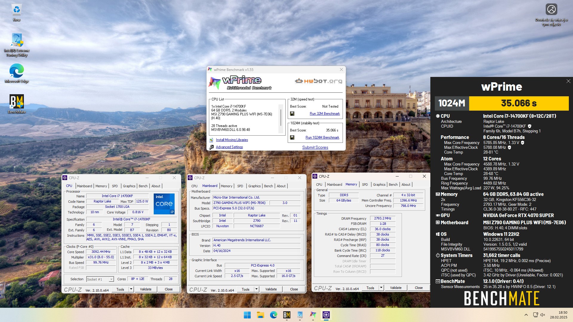
Task: Open Microsoft Edge desktop shortcut
Action: pyautogui.click(x=17, y=74)
